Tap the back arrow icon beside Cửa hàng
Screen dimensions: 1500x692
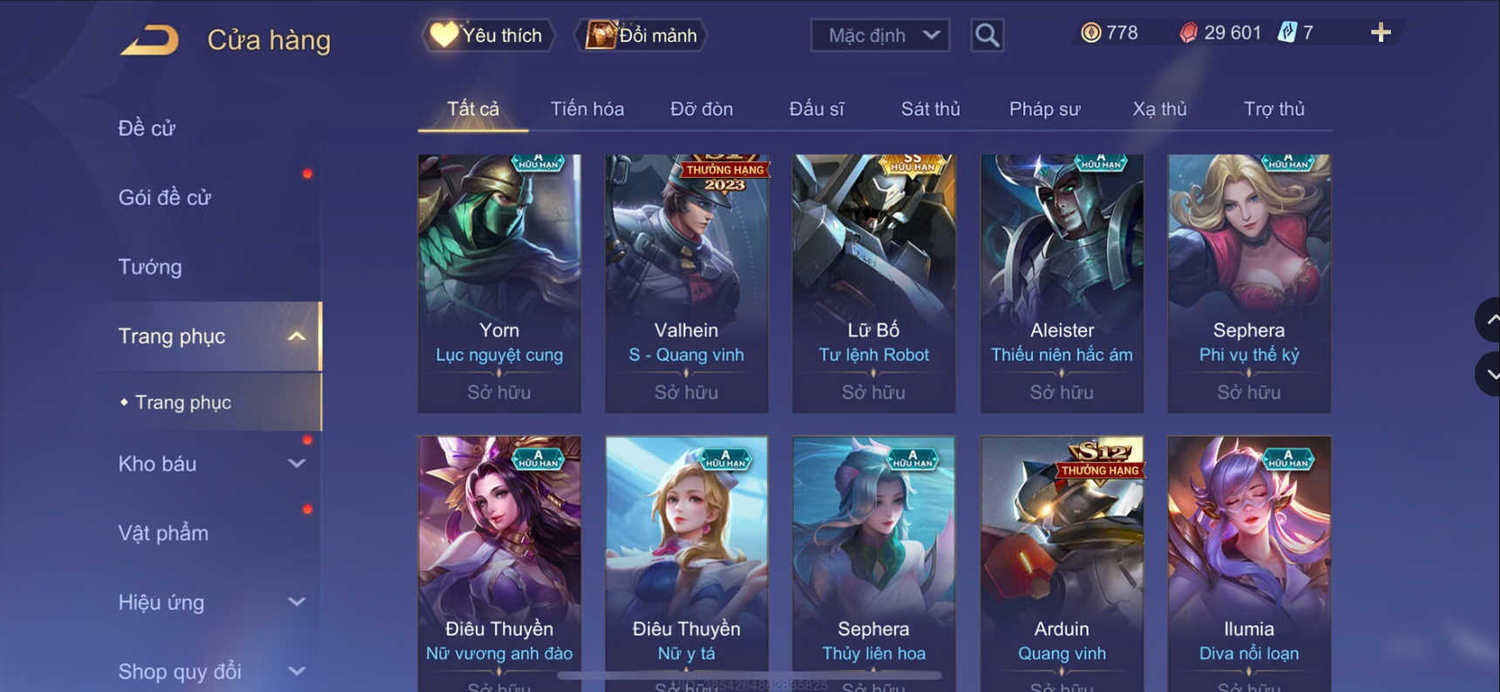pyautogui.click(x=149, y=39)
